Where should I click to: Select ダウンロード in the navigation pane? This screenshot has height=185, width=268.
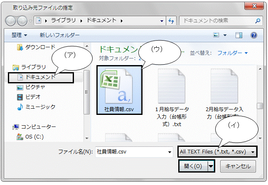pos(36,47)
